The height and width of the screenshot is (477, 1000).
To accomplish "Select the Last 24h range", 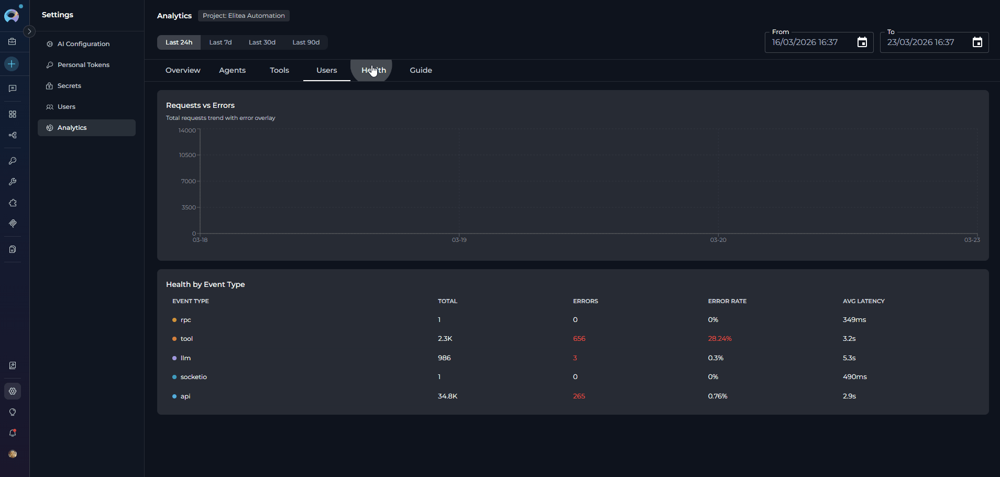I will point(179,42).
